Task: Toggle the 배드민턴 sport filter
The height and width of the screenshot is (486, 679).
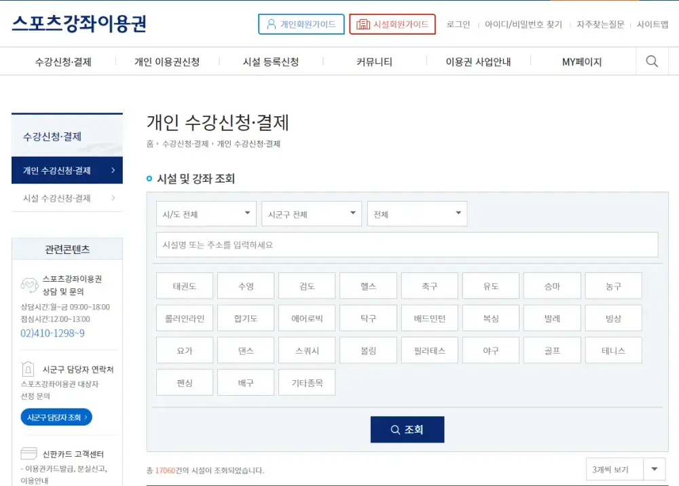Action: 429,318
